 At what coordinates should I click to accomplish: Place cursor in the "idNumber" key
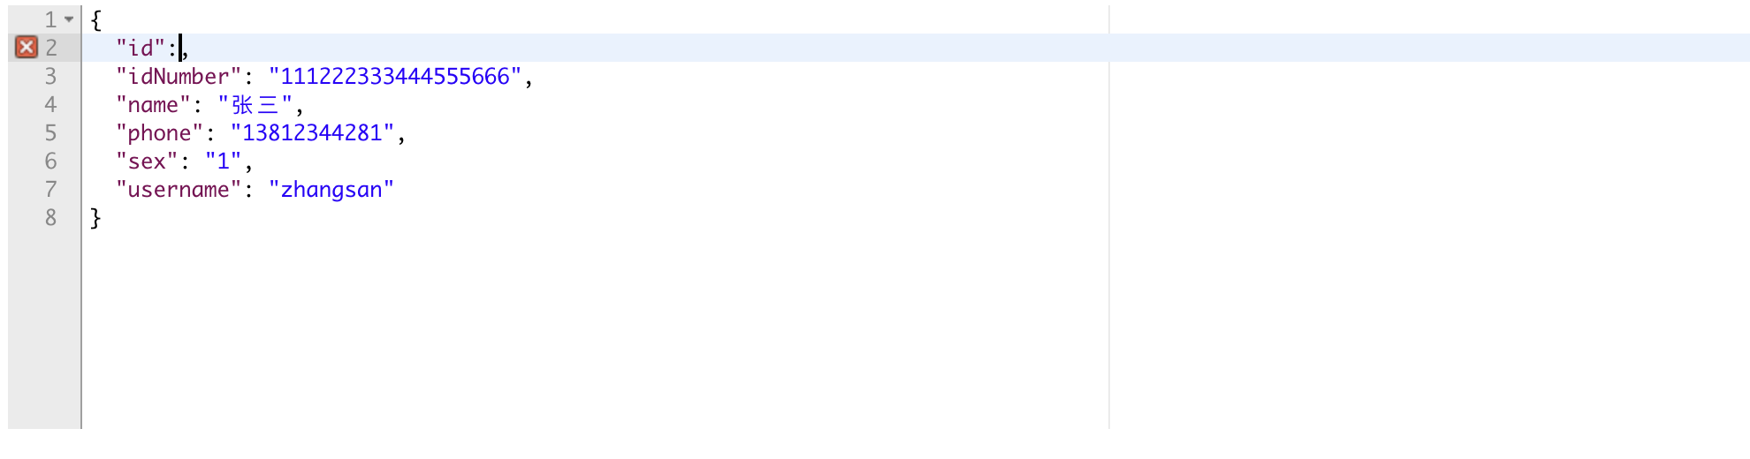[x=179, y=76]
